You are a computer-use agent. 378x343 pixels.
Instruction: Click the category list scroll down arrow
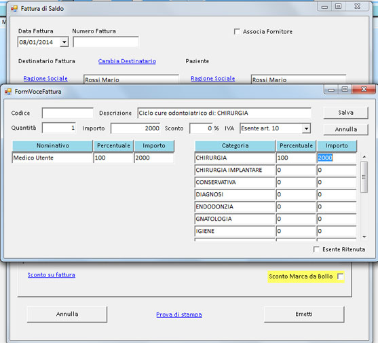click(364, 237)
